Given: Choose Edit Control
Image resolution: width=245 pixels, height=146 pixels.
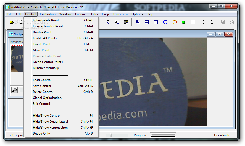Looking at the screenshot, I should [x=61, y=104].
